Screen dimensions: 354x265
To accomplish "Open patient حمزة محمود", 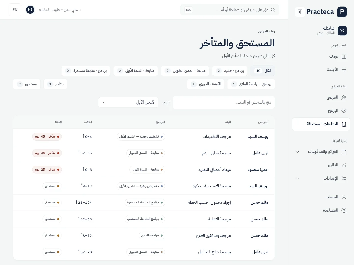I will [258, 170].
